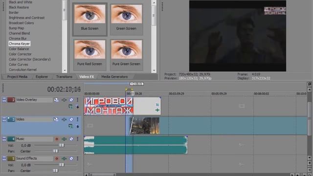Open Event Pan/Crop on overlay clip
Screen dimensions: 313x176
coord(157,105)
